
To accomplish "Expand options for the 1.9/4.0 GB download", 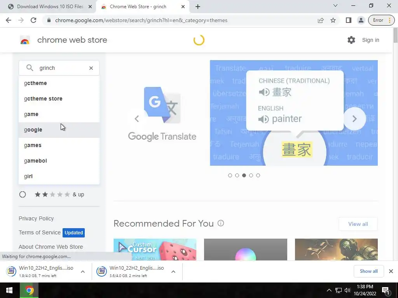I will tap(83, 272).
